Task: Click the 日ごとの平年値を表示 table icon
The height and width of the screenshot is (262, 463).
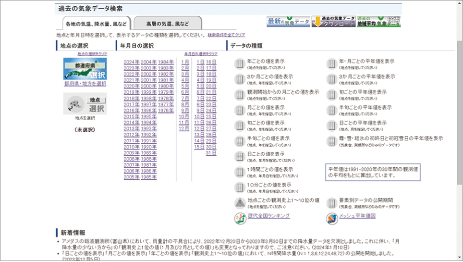Action: [x=332, y=125]
